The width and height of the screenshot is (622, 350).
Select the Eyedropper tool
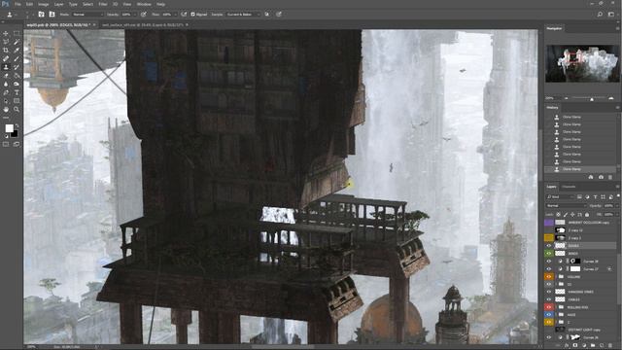coord(17,50)
